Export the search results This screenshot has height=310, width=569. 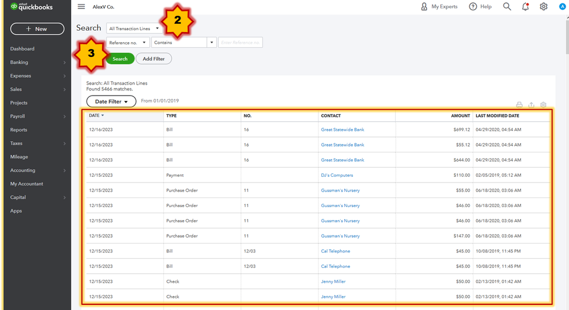(531, 105)
